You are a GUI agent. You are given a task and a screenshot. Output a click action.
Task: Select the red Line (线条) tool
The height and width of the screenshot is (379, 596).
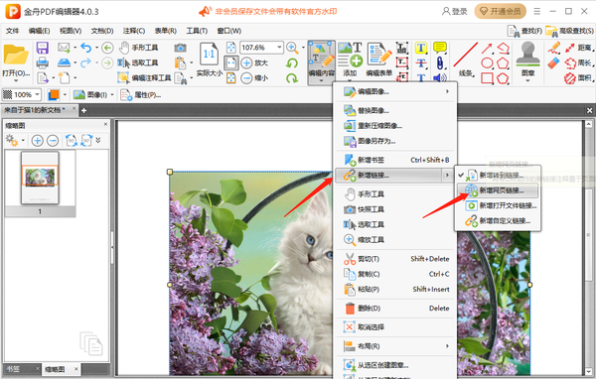(x=466, y=59)
